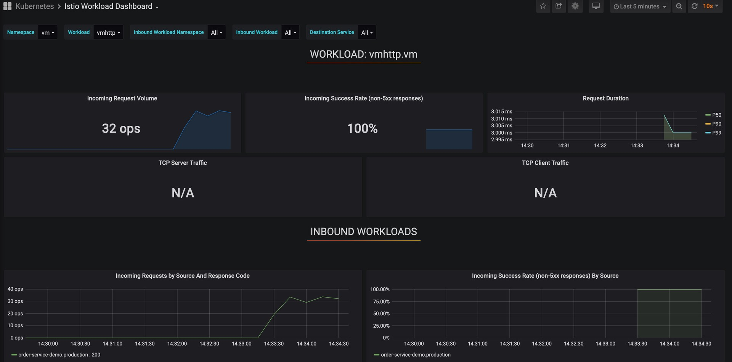The height and width of the screenshot is (362, 732).
Task: Click the N/A value under TCP Server Traffic
Action: pos(183,193)
